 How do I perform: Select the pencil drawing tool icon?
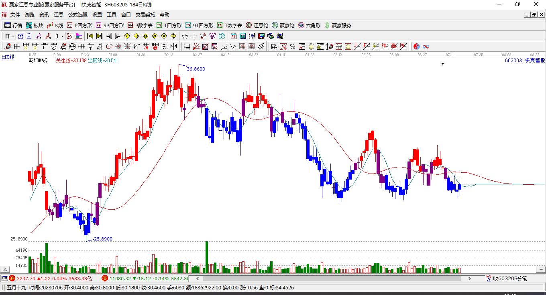(x=8, y=46)
